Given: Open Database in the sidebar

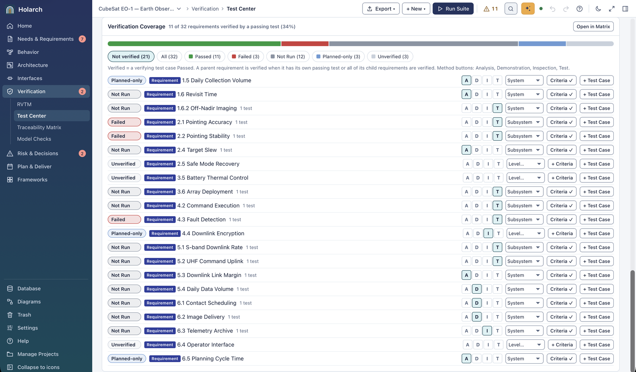Looking at the screenshot, I should [x=46, y=289].
